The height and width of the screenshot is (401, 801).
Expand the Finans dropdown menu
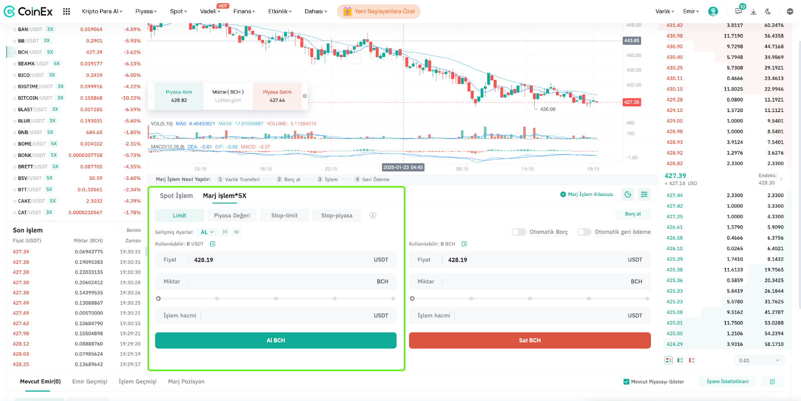click(244, 11)
